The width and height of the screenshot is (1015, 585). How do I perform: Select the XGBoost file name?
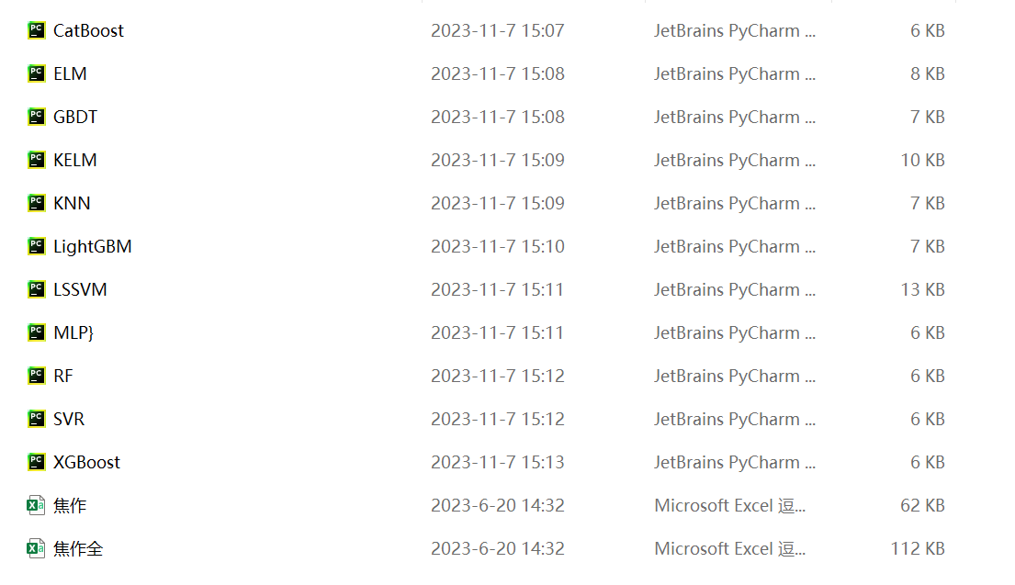point(86,462)
